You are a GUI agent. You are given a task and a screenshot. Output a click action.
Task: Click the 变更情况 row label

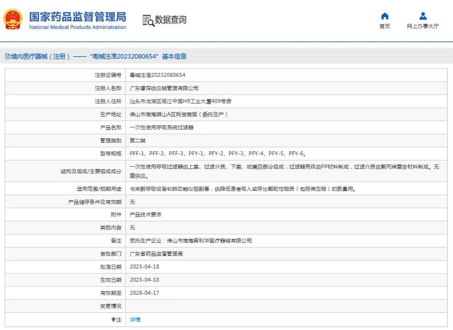[x=111, y=306]
